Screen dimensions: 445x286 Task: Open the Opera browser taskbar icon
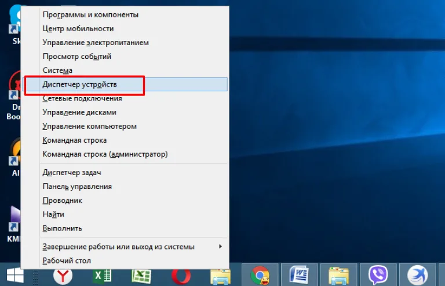click(181, 276)
